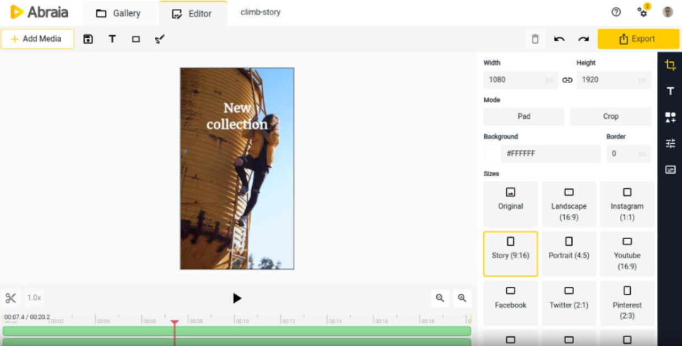Choose the Instagram (1:1) size preset

[627, 204]
